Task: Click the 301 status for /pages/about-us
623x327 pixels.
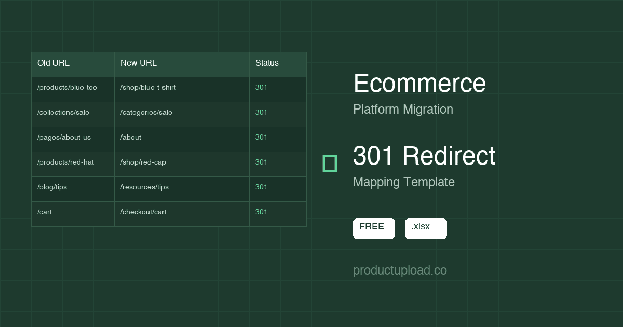Action: 261,137
